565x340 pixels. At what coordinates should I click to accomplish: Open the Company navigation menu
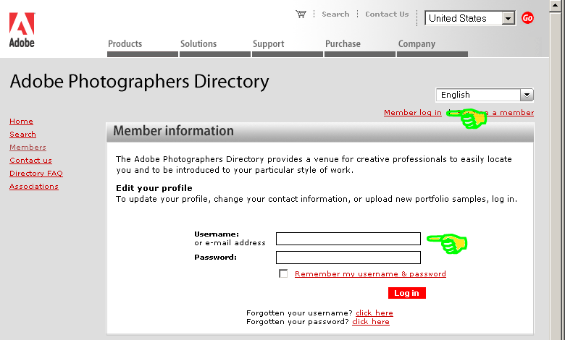(x=417, y=44)
